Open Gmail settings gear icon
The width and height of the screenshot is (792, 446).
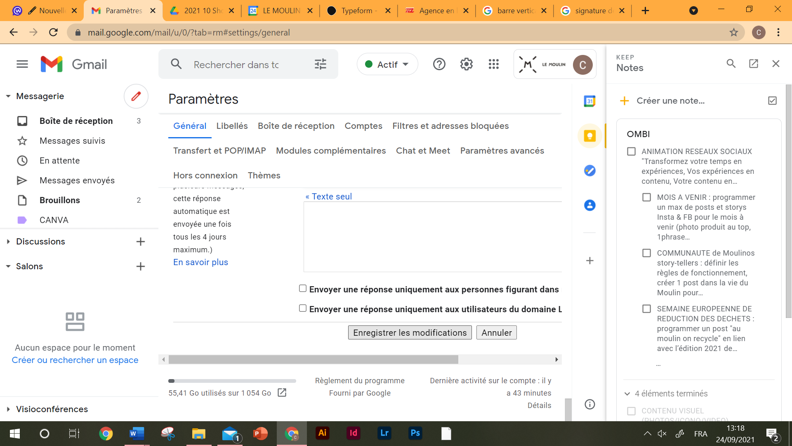pos(466,64)
